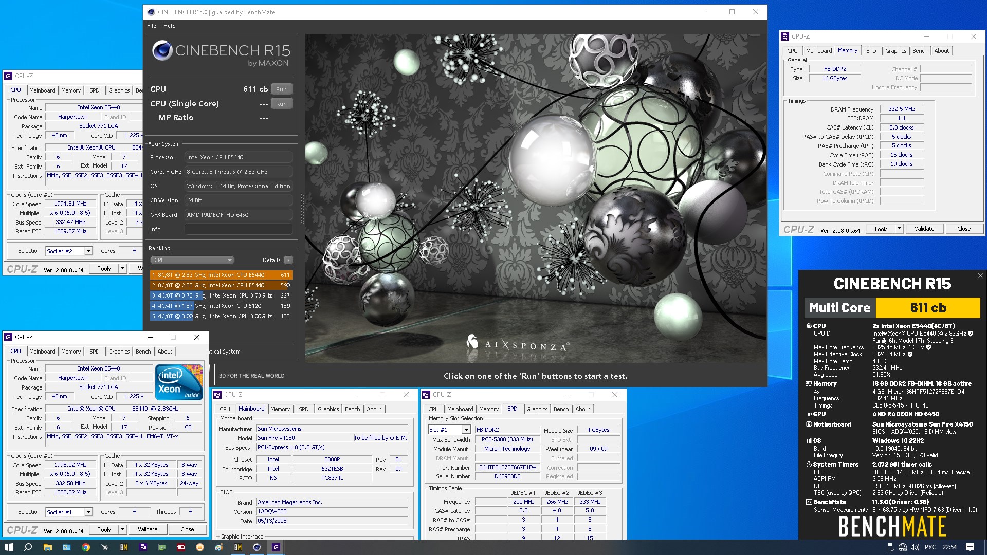Select ranking row 2 scoring 590
This screenshot has width=987, height=555.
tap(221, 285)
